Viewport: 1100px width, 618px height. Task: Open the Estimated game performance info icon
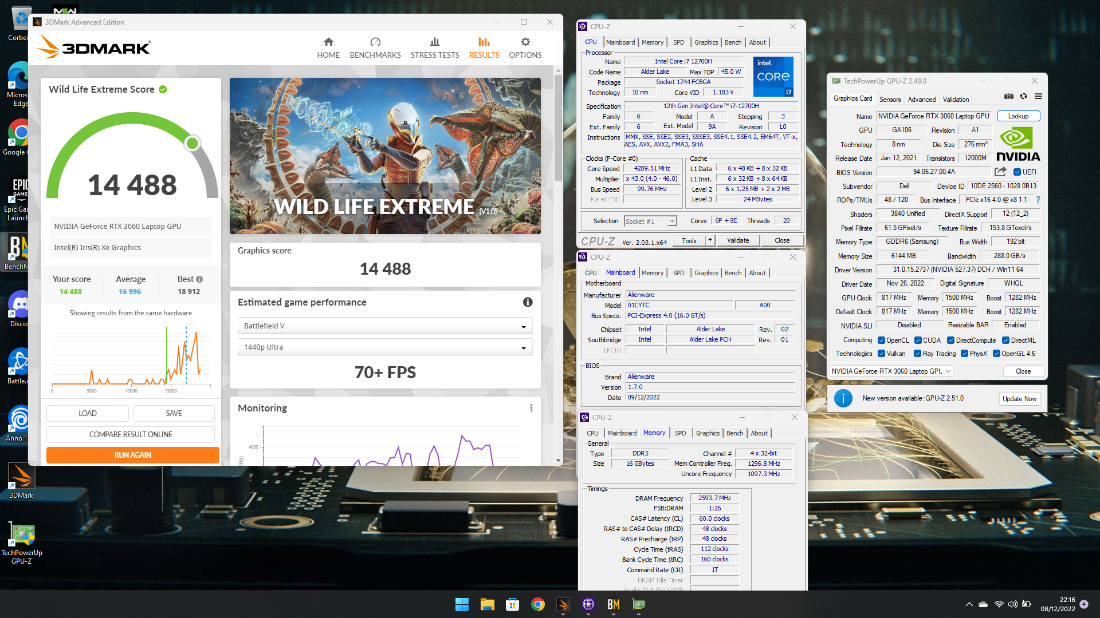tap(528, 302)
